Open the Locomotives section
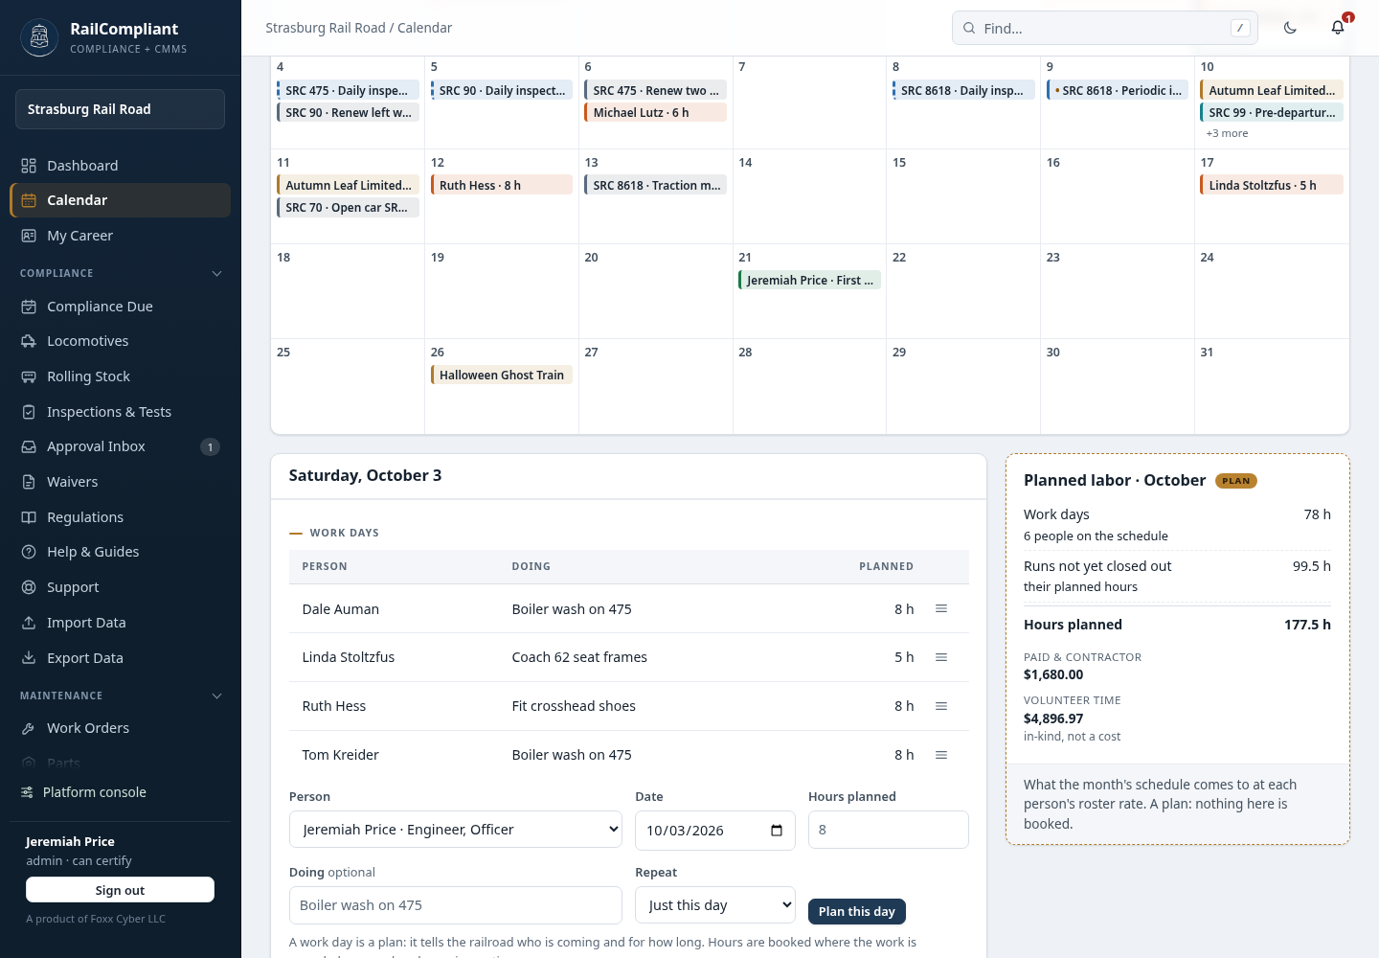The height and width of the screenshot is (958, 1379). pos(120,341)
